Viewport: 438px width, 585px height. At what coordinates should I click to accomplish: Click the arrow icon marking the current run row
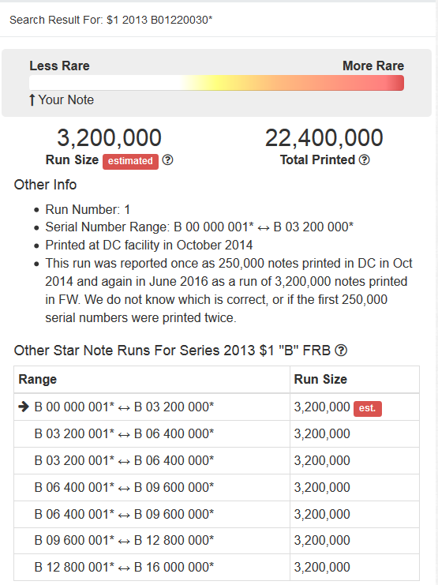pyautogui.click(x=24, y=407)
